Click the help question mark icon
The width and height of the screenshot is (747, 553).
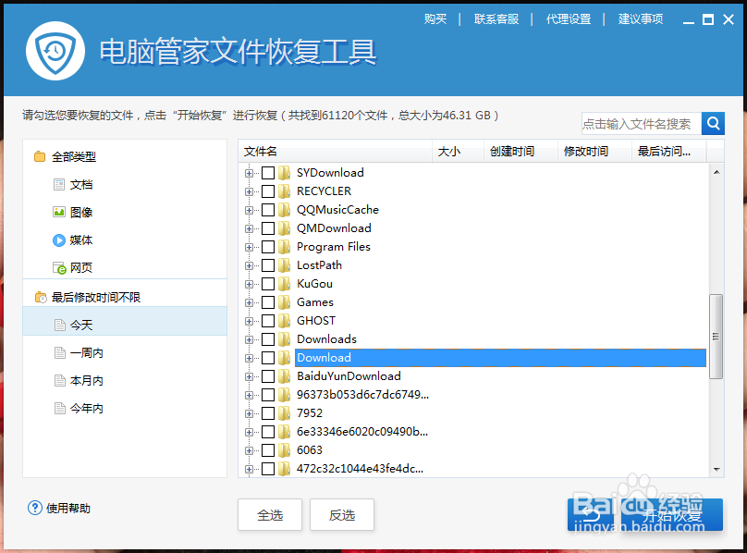click(x=35, y=508)
